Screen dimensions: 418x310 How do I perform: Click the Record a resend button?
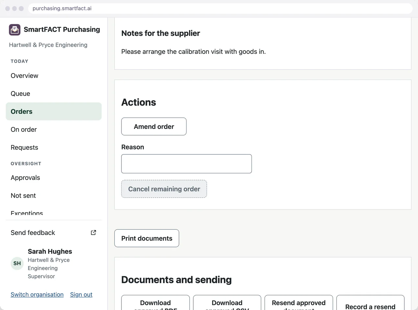(370, 303)
